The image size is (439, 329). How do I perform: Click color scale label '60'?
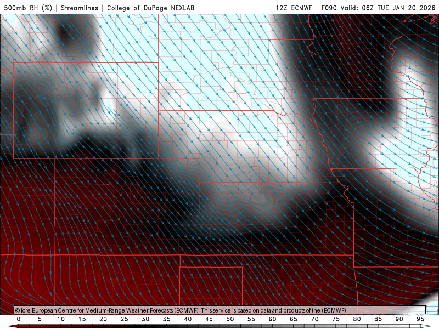click(x=272, y=319)
